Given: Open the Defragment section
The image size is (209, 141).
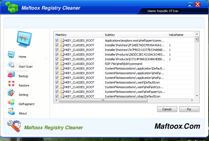Looking at the screenshot, I should [27, 104].
